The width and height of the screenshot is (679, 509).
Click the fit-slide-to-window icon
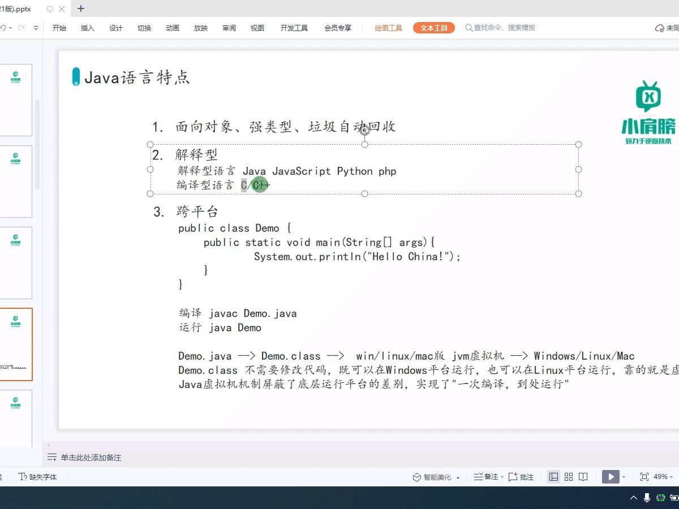[x=644, y=477]
